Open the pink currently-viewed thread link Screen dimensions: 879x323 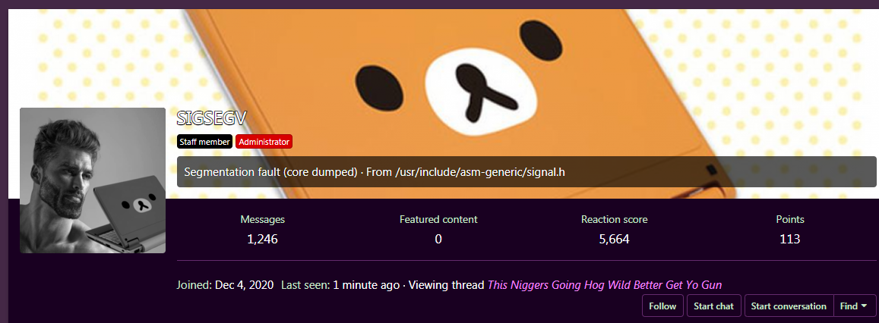605,285
